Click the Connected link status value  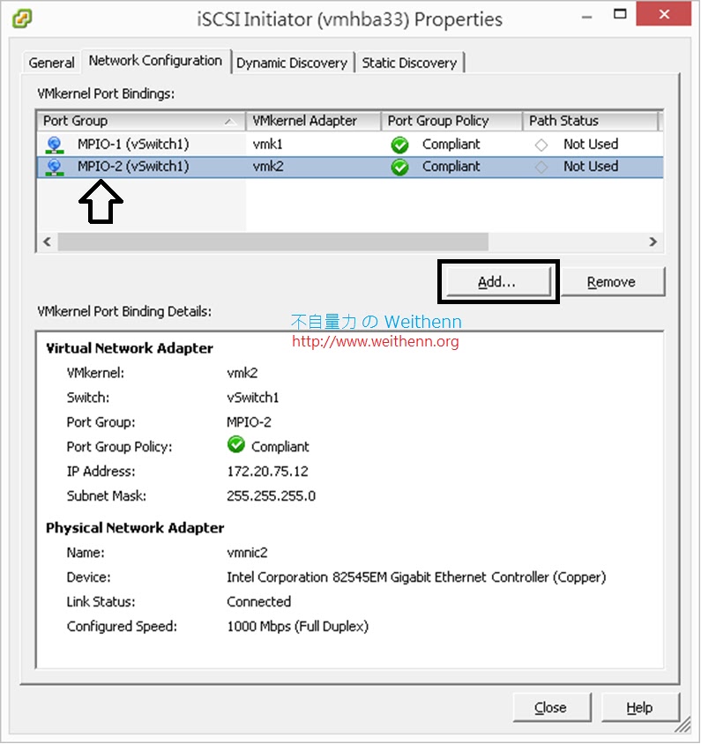(258, 602)
